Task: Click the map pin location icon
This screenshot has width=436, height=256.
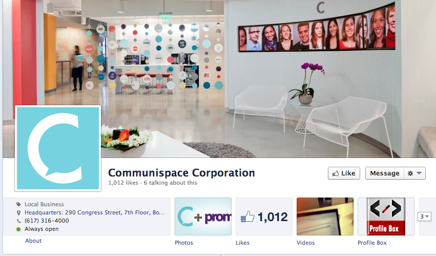Action: (x=18, y=213)
